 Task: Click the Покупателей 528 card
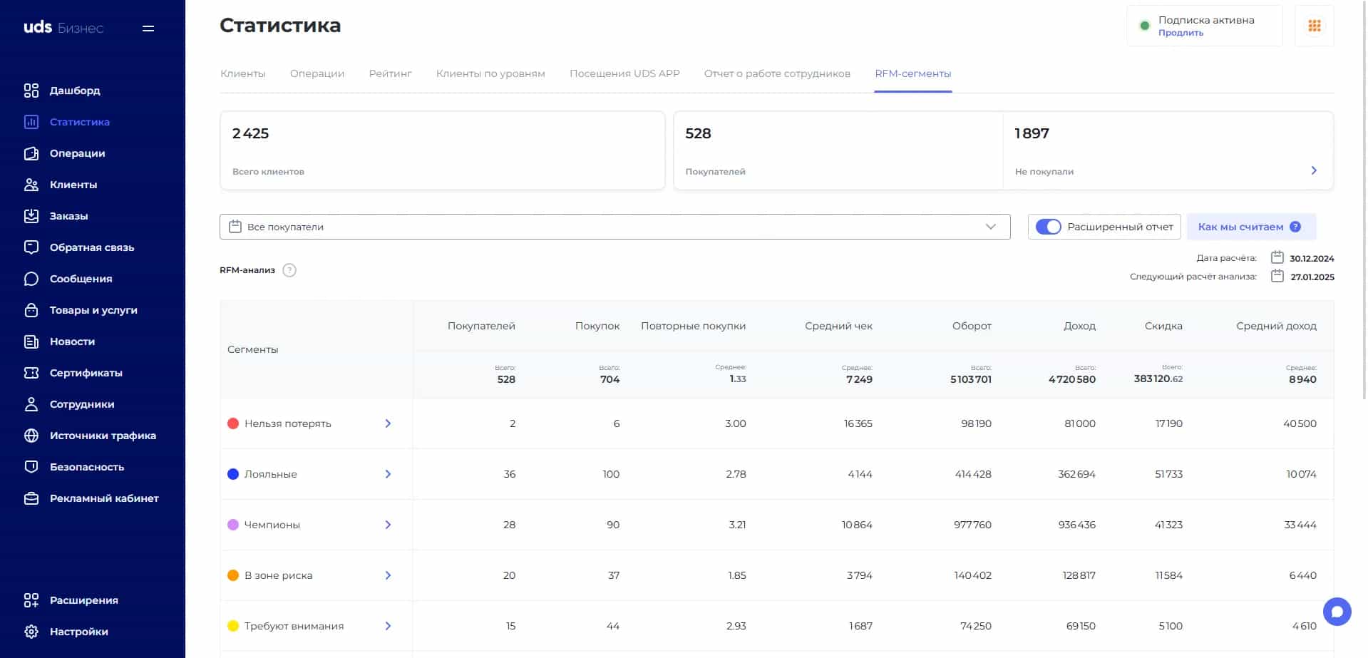(x=838, y=150)
